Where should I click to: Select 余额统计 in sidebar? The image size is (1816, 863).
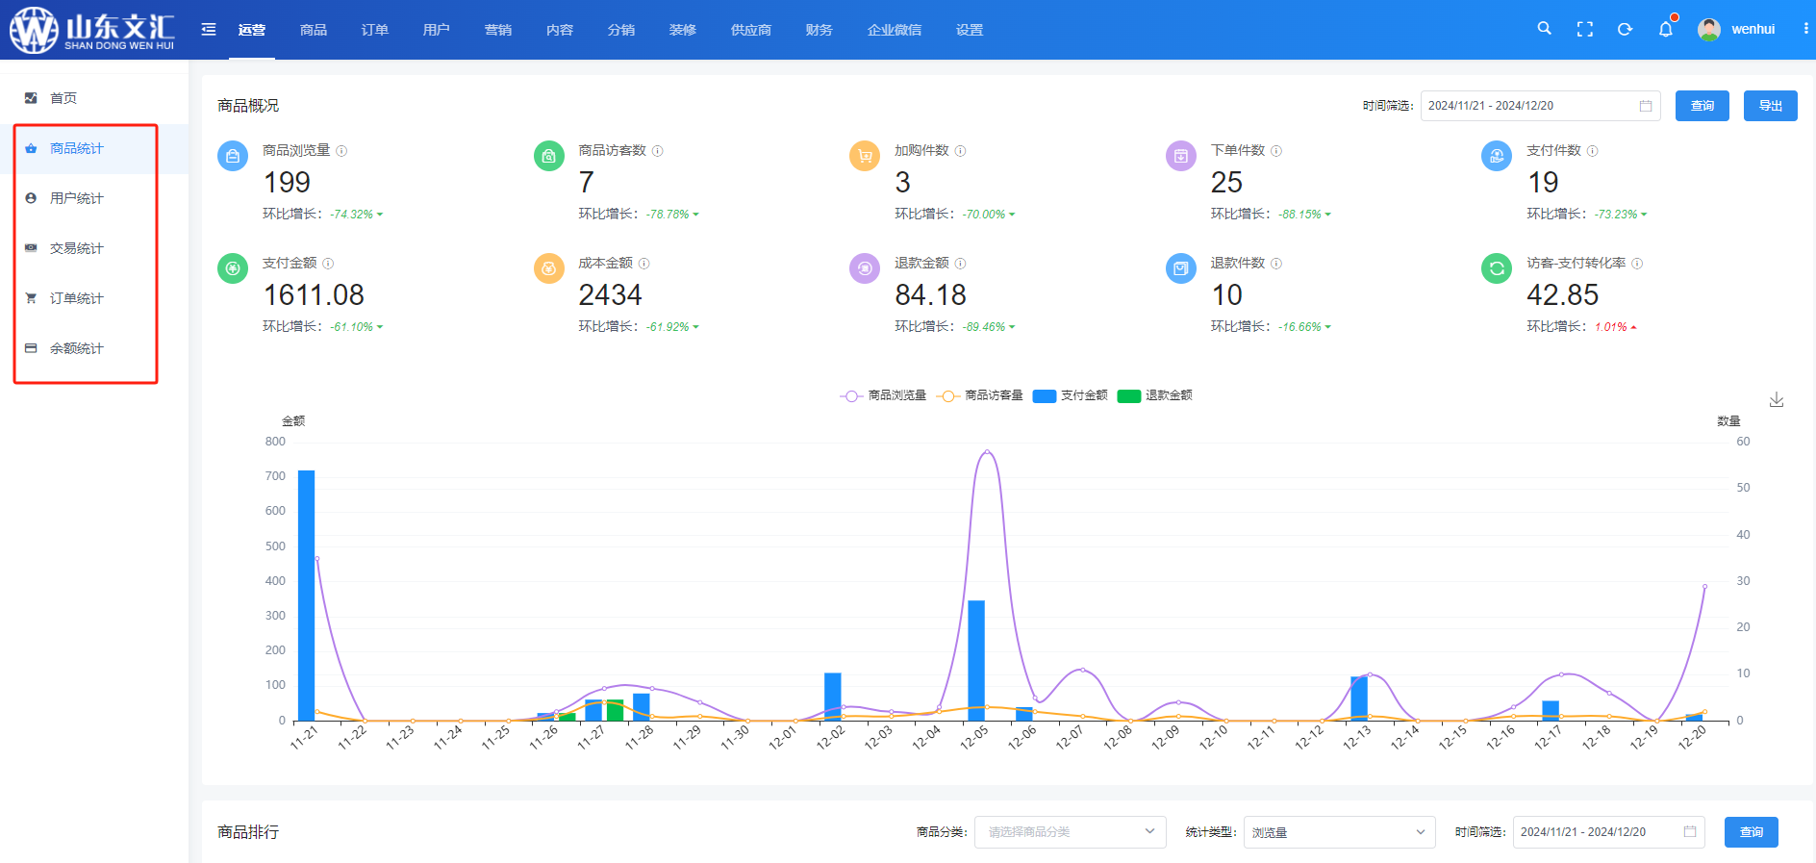click(x=94, y=348)
